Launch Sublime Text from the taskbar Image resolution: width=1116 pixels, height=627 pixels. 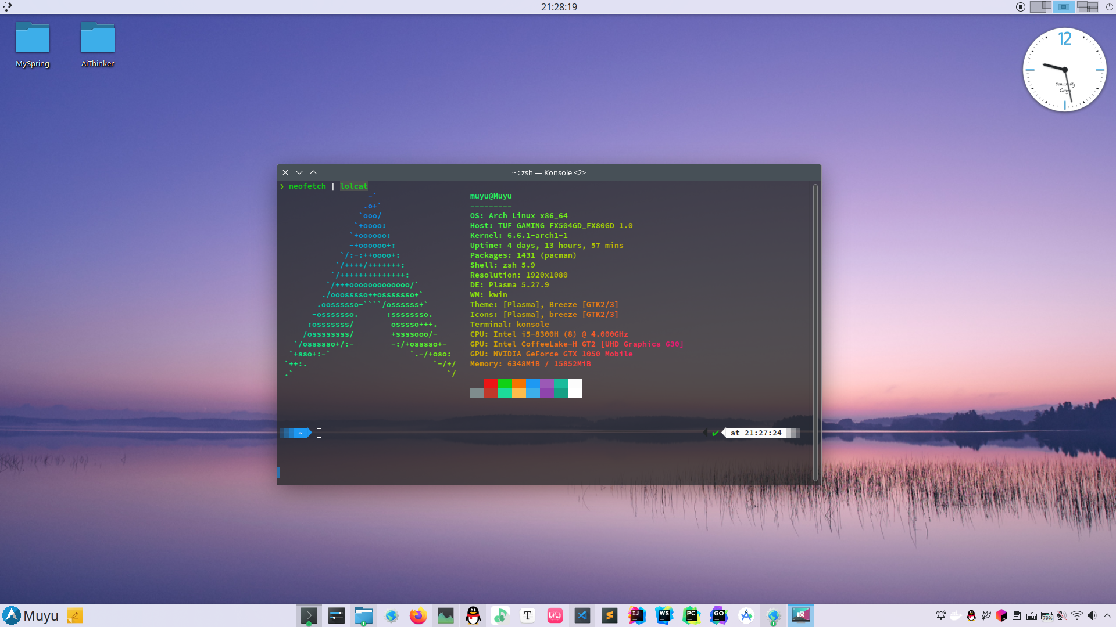[x=610, y=615]
